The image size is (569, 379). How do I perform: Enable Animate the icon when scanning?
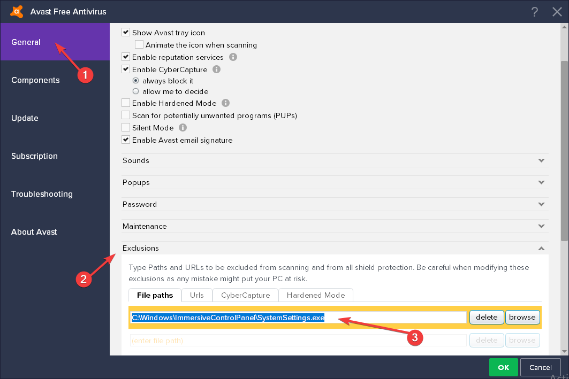139,45
